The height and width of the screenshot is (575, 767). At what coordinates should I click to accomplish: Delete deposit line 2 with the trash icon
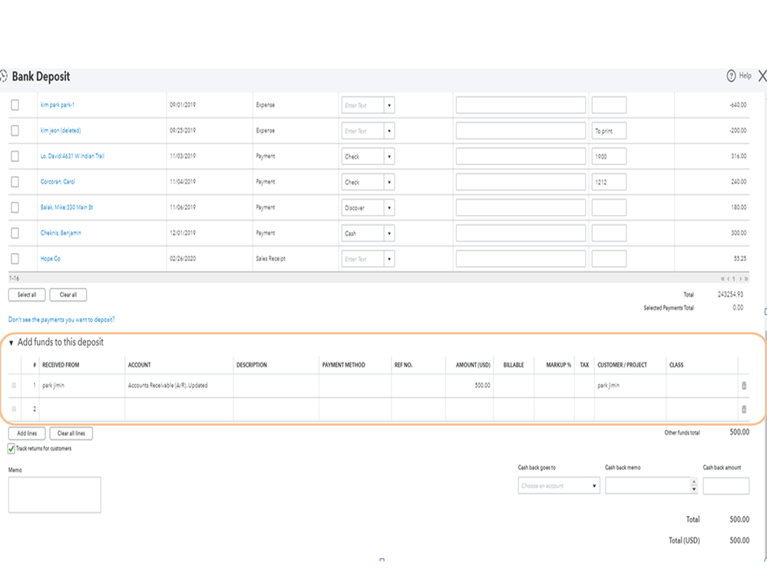pyautogui.click(x=742, y=409)
